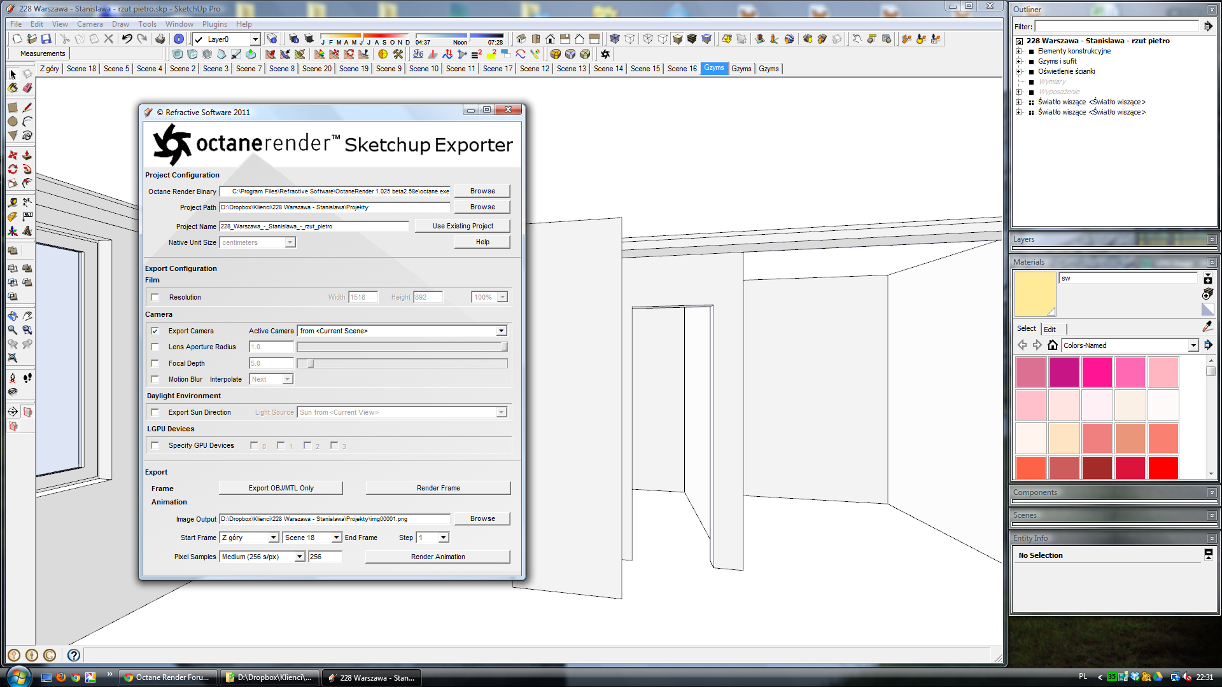This screenshot has width=1222, height=687.
Task: Pick the pure red color swatch
Action: click(x=1163, y=468)
